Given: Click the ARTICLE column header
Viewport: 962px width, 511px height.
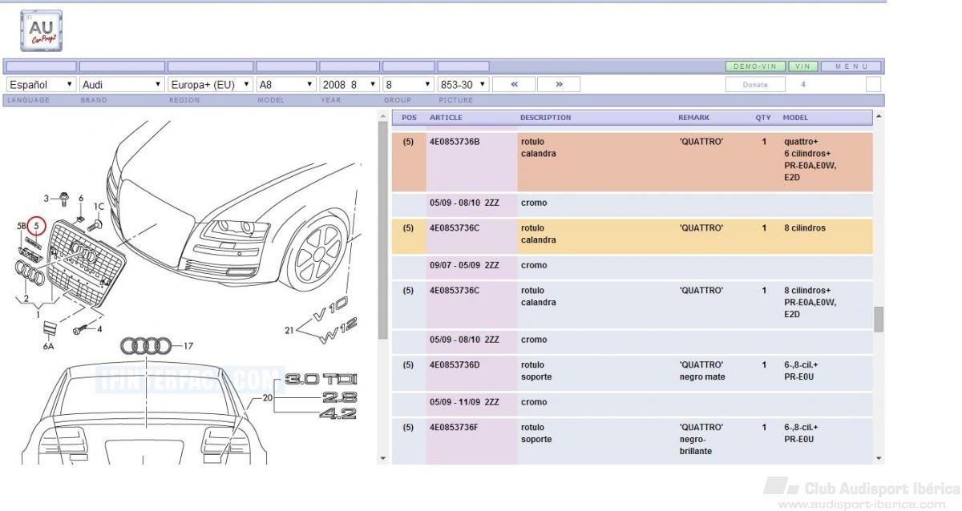Looking at the screenshot, I should 446,118.
